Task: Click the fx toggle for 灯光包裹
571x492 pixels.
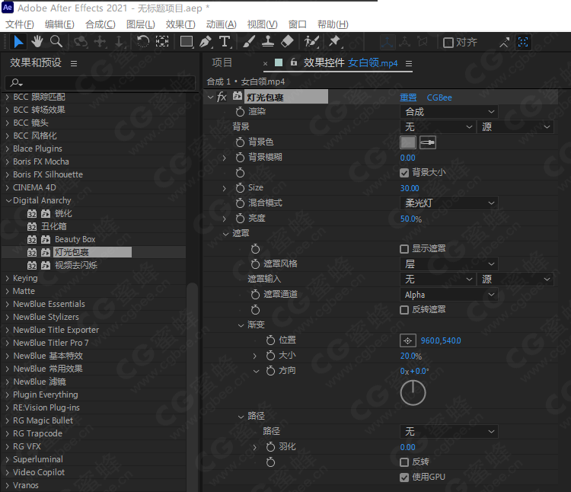Action: click(222, 97)
